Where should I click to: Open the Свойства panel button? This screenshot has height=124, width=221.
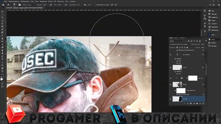point(213,24)
